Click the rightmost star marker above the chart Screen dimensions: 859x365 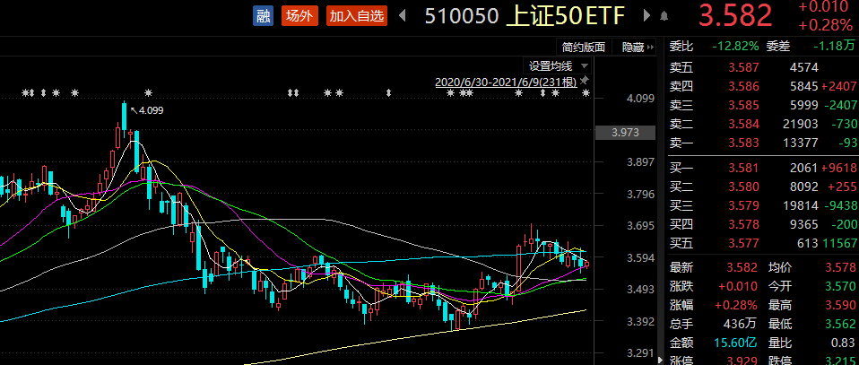coord(586,93)
